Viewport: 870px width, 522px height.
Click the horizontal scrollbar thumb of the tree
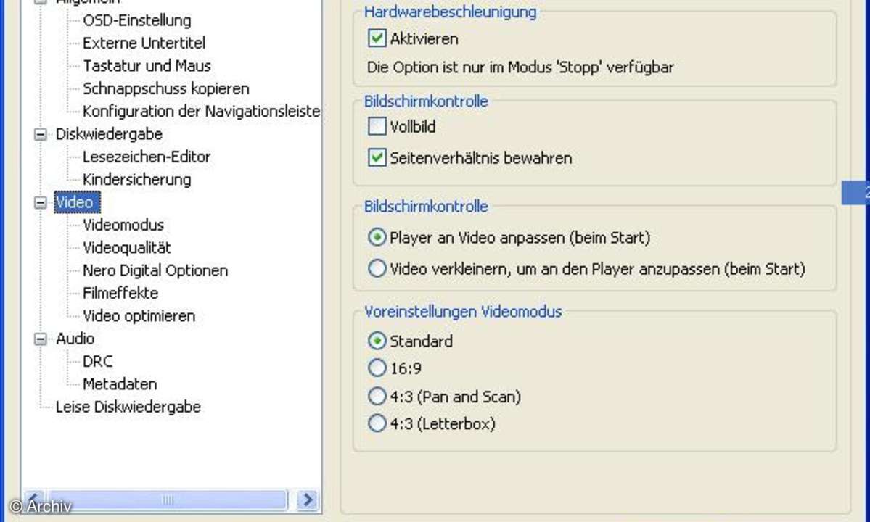[167, 500]
